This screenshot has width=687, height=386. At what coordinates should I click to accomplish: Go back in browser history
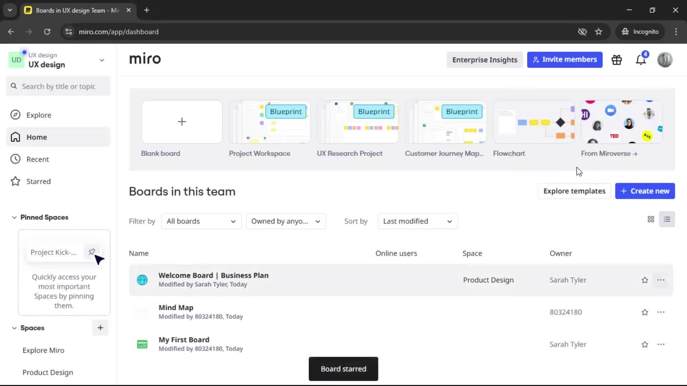click(x=11, y=32)
